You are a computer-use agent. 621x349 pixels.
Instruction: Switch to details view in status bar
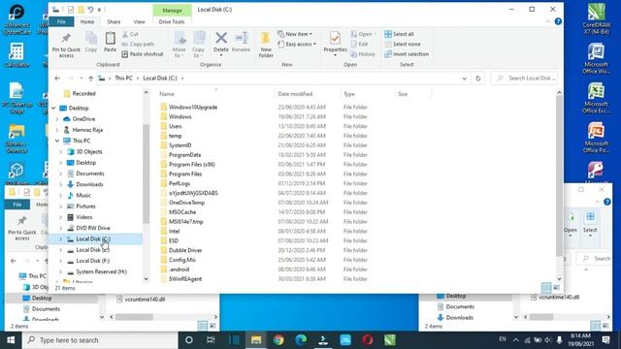(546, 287)
